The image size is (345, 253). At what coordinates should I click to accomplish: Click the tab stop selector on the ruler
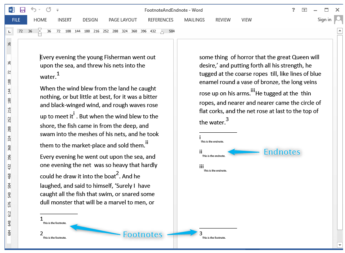click(x=9, y=31)
